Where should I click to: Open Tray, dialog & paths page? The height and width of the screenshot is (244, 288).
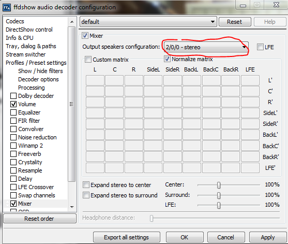coord(31,46)
